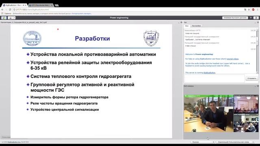Viewport: 260px width, 146px height.
Task: Minimize the presentation panel
Action: coord(179,22)
